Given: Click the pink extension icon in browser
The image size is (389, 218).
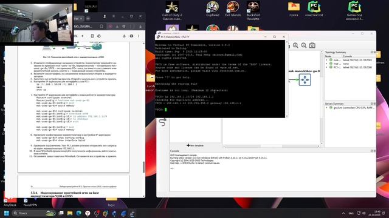Looking at the screenshot, I should pos(111,26).
